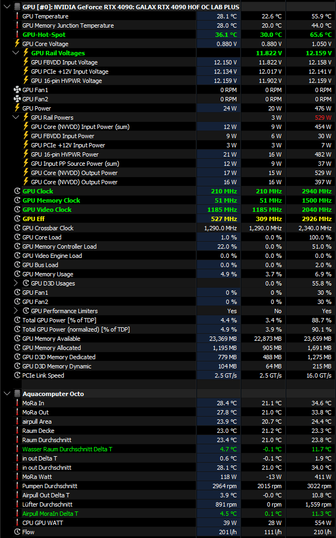This screenshot has height=538, width=336.
Task: Click the red 529 W maximum value
Action: point(323,118)
